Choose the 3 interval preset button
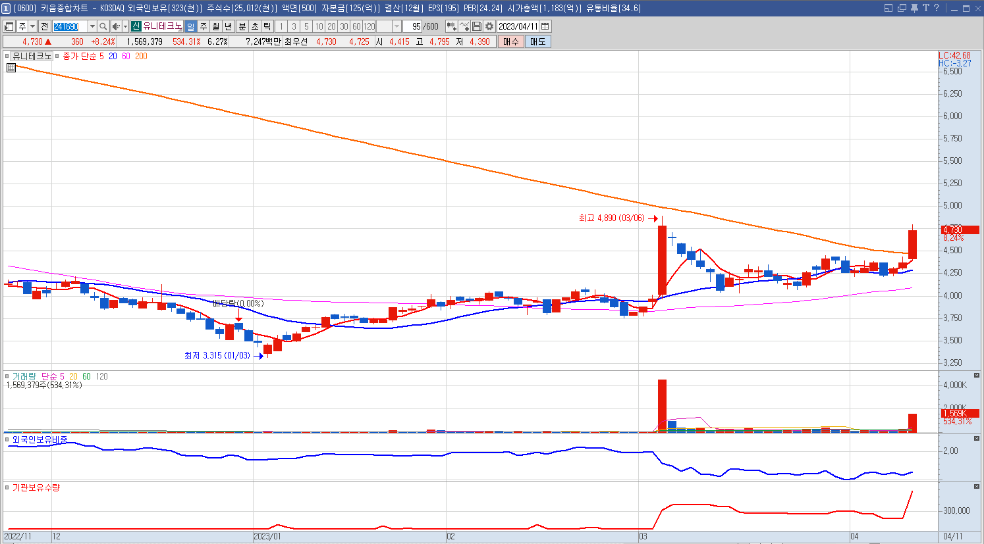Viewport: 984px width, 544px height. (x=294, y=26)
